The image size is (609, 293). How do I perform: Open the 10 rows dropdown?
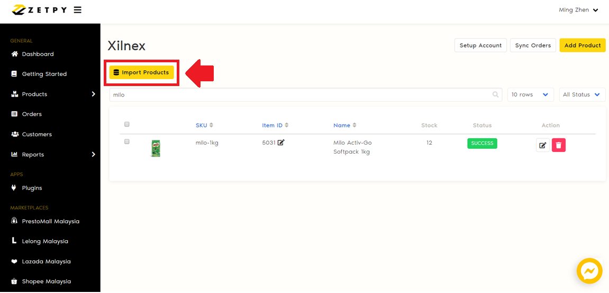tap(531, 94)
